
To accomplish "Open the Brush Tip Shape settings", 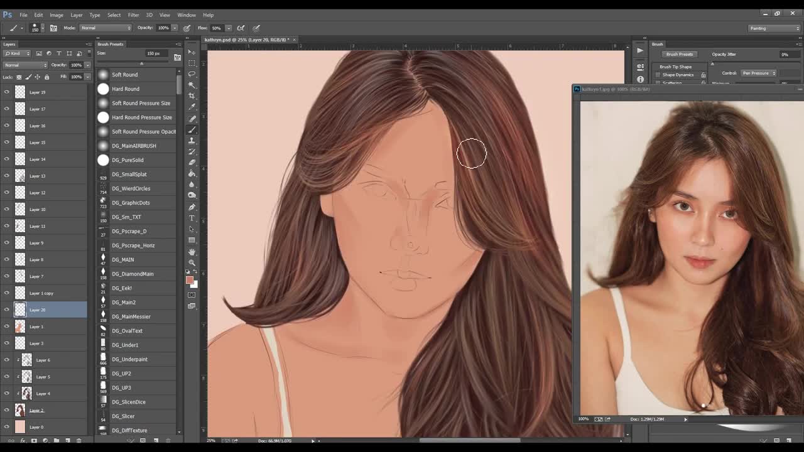I will coord(676,67).
